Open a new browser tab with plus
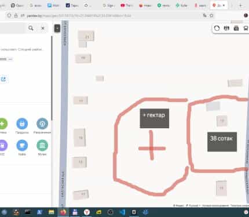The width and height of the screenshot is (249, 217). 240,6
